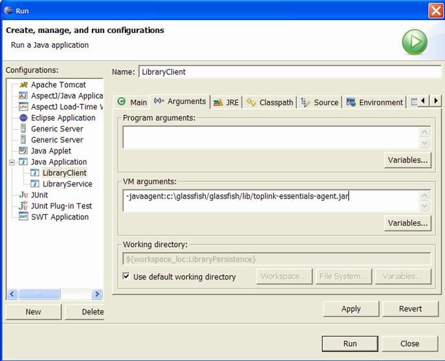Switch to the Classpath tab
The width and height of the screenshot is (445, 361).
270,102
